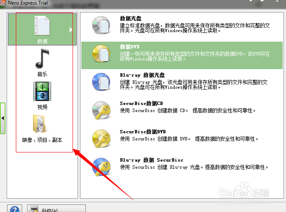Image resolution: width=286 pixels, height=212 pixels.
Task: Collapse the side panel with the green arrow handle
Action: [x=3, y=118]
